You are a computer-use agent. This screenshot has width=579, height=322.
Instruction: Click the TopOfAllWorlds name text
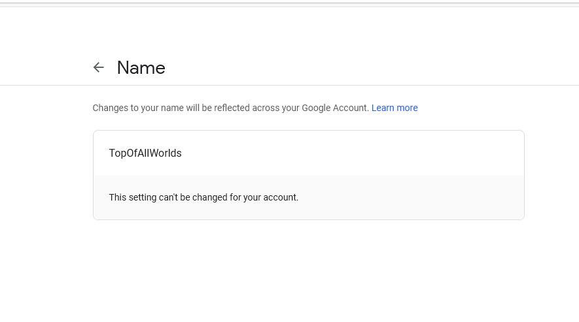click(145, 153)
